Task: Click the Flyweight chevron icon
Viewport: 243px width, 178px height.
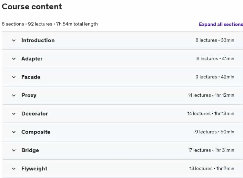Action: (x=14, y=169)
